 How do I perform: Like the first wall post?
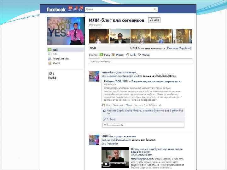point(108,105)
